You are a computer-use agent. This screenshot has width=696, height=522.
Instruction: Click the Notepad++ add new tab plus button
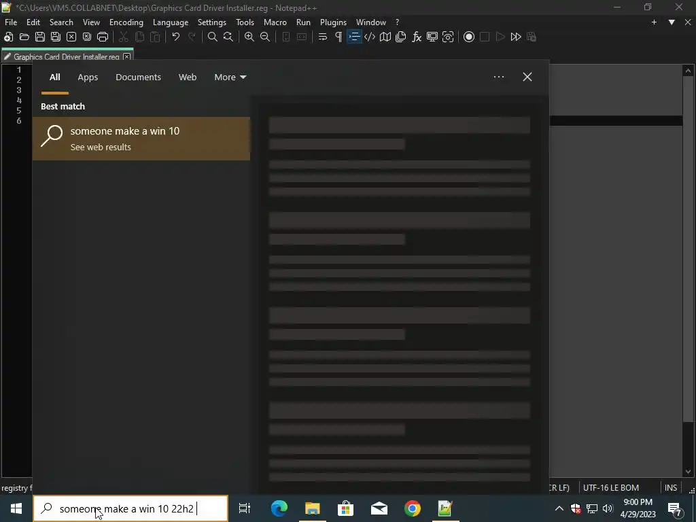pyautogui.click(x=654, y=22)
